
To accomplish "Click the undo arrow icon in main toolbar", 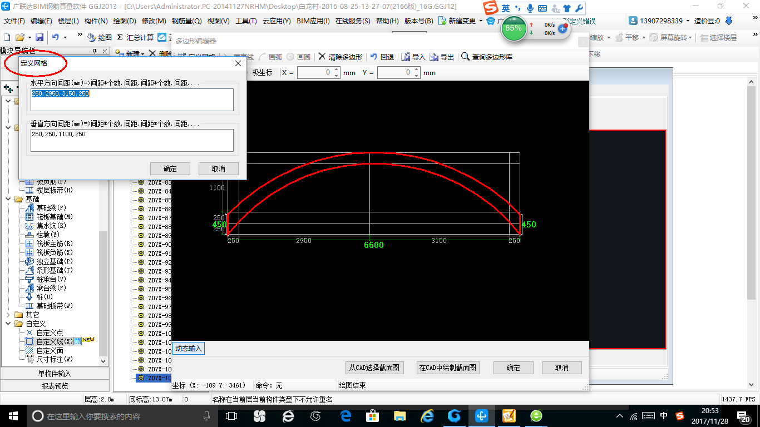I will tap(56, 37).
